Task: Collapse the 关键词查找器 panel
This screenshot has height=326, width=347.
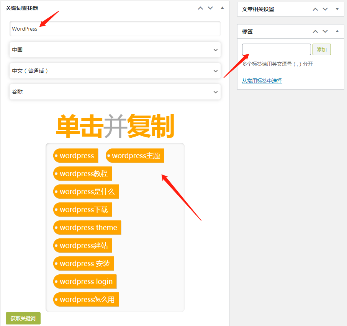Action: click(222, 8)
